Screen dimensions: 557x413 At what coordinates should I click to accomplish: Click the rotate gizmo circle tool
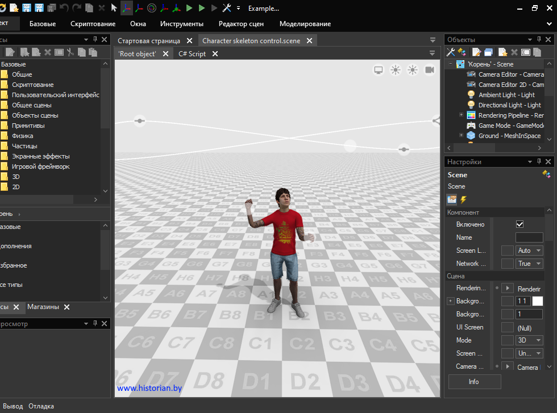click(152, 8)
